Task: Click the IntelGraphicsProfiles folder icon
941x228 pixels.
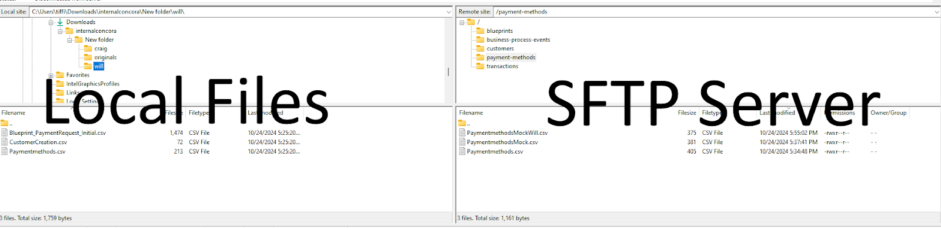Action: [59, 84]
